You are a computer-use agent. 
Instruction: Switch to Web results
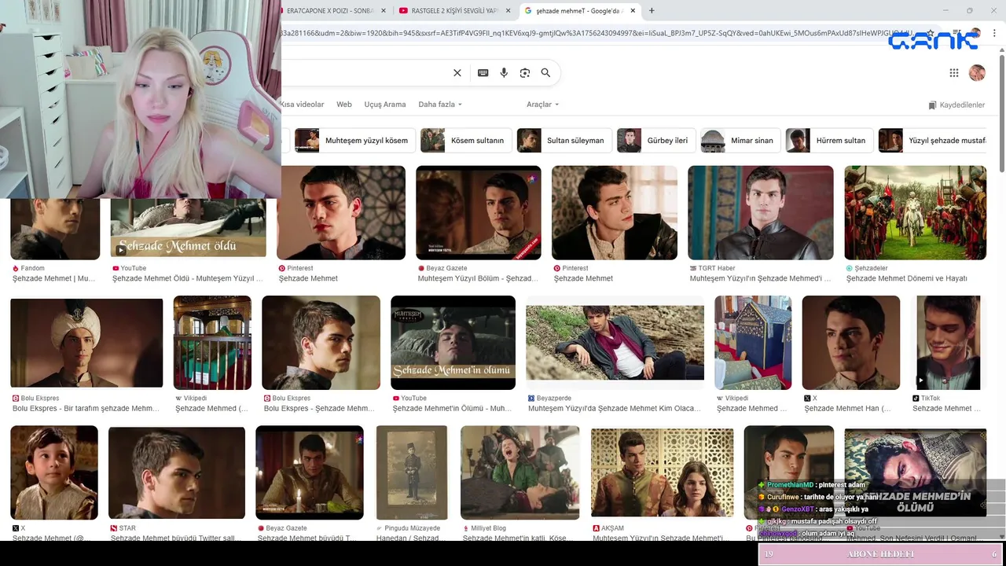pyautogui.click(x=344, y=105)
